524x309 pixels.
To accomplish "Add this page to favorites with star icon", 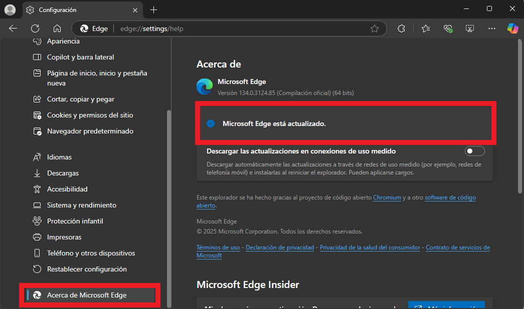I will coord(374,28).
